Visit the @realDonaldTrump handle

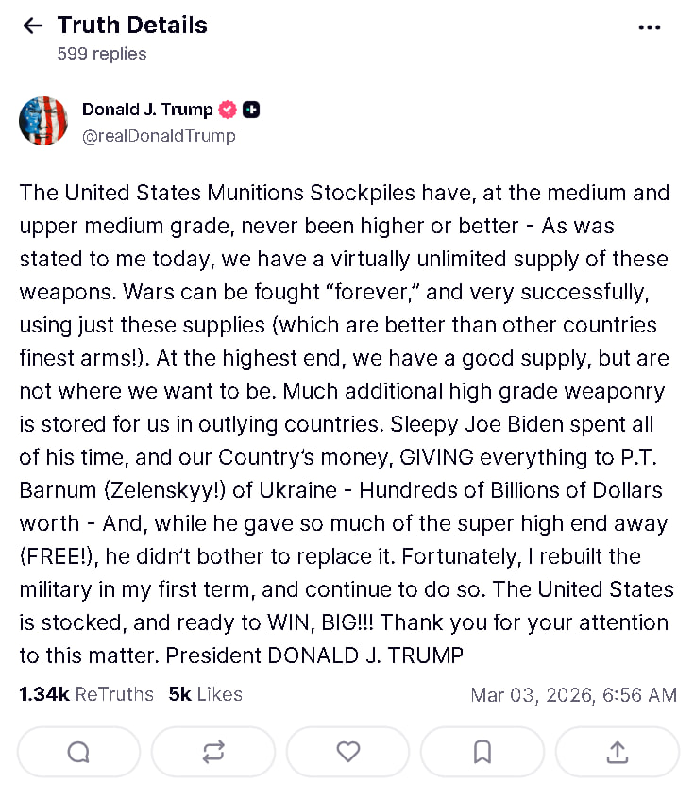click(159, 136)
